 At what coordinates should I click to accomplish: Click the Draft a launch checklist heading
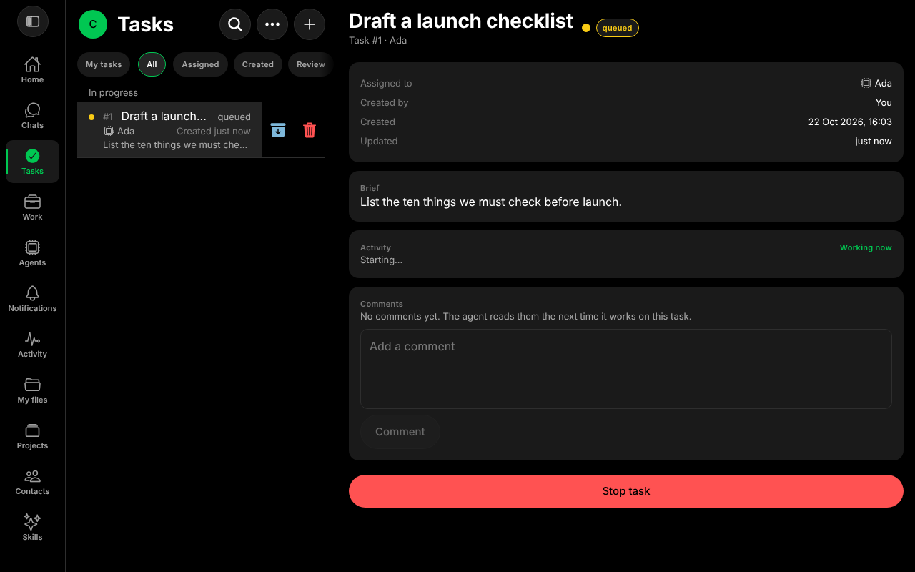[x=461, y=21]
